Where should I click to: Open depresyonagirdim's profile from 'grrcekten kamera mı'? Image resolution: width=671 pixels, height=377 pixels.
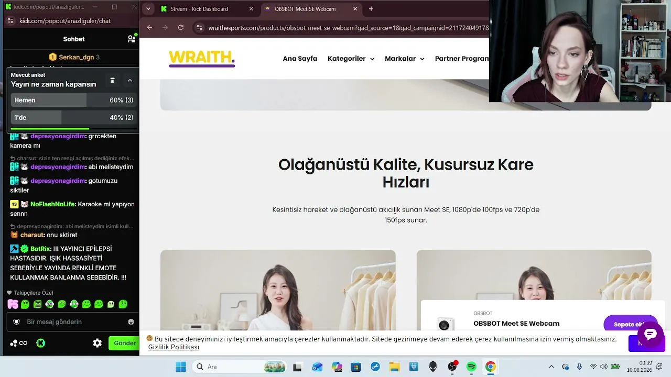58,136
